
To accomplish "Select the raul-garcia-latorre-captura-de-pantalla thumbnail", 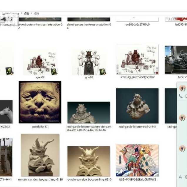I will pyautogui.click(x=89, y=112).
